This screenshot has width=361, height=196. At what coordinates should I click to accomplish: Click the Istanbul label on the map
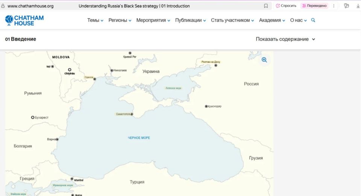[x=79, y=180]
